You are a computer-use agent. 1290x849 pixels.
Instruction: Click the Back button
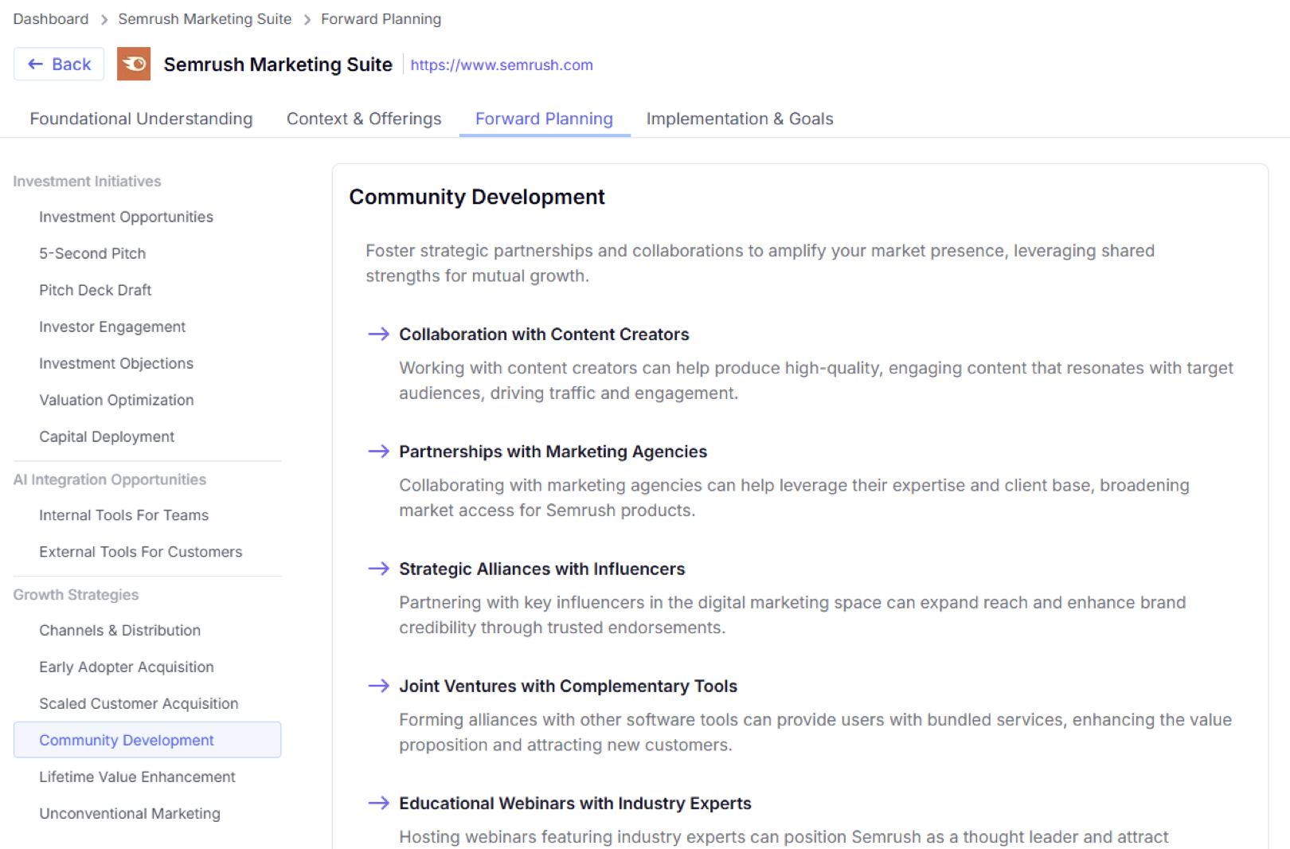tap(58, 63)
